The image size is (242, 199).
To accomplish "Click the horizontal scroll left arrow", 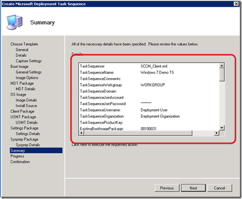I will point(81,133).
